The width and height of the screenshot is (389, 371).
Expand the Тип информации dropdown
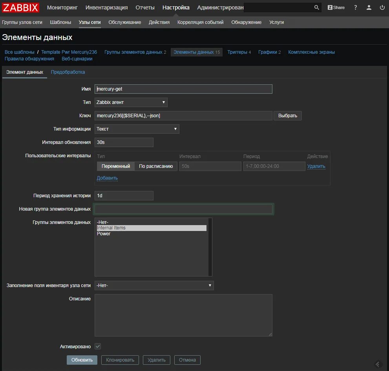coord(137,129)
